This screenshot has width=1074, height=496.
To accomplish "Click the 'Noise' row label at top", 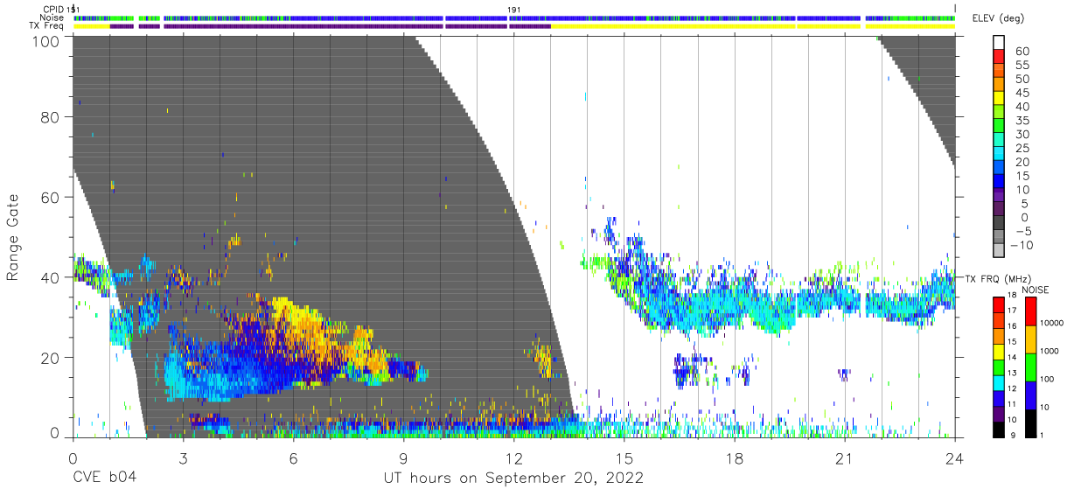I will click(x=52, y=17).
